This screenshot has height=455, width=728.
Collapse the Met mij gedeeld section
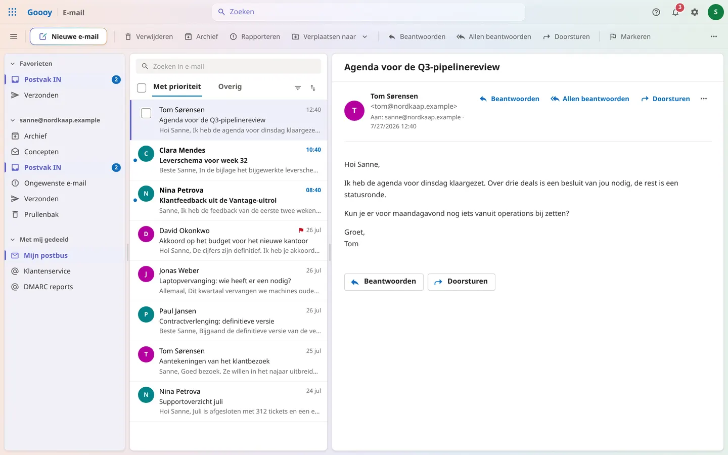(x=13, y=240)
